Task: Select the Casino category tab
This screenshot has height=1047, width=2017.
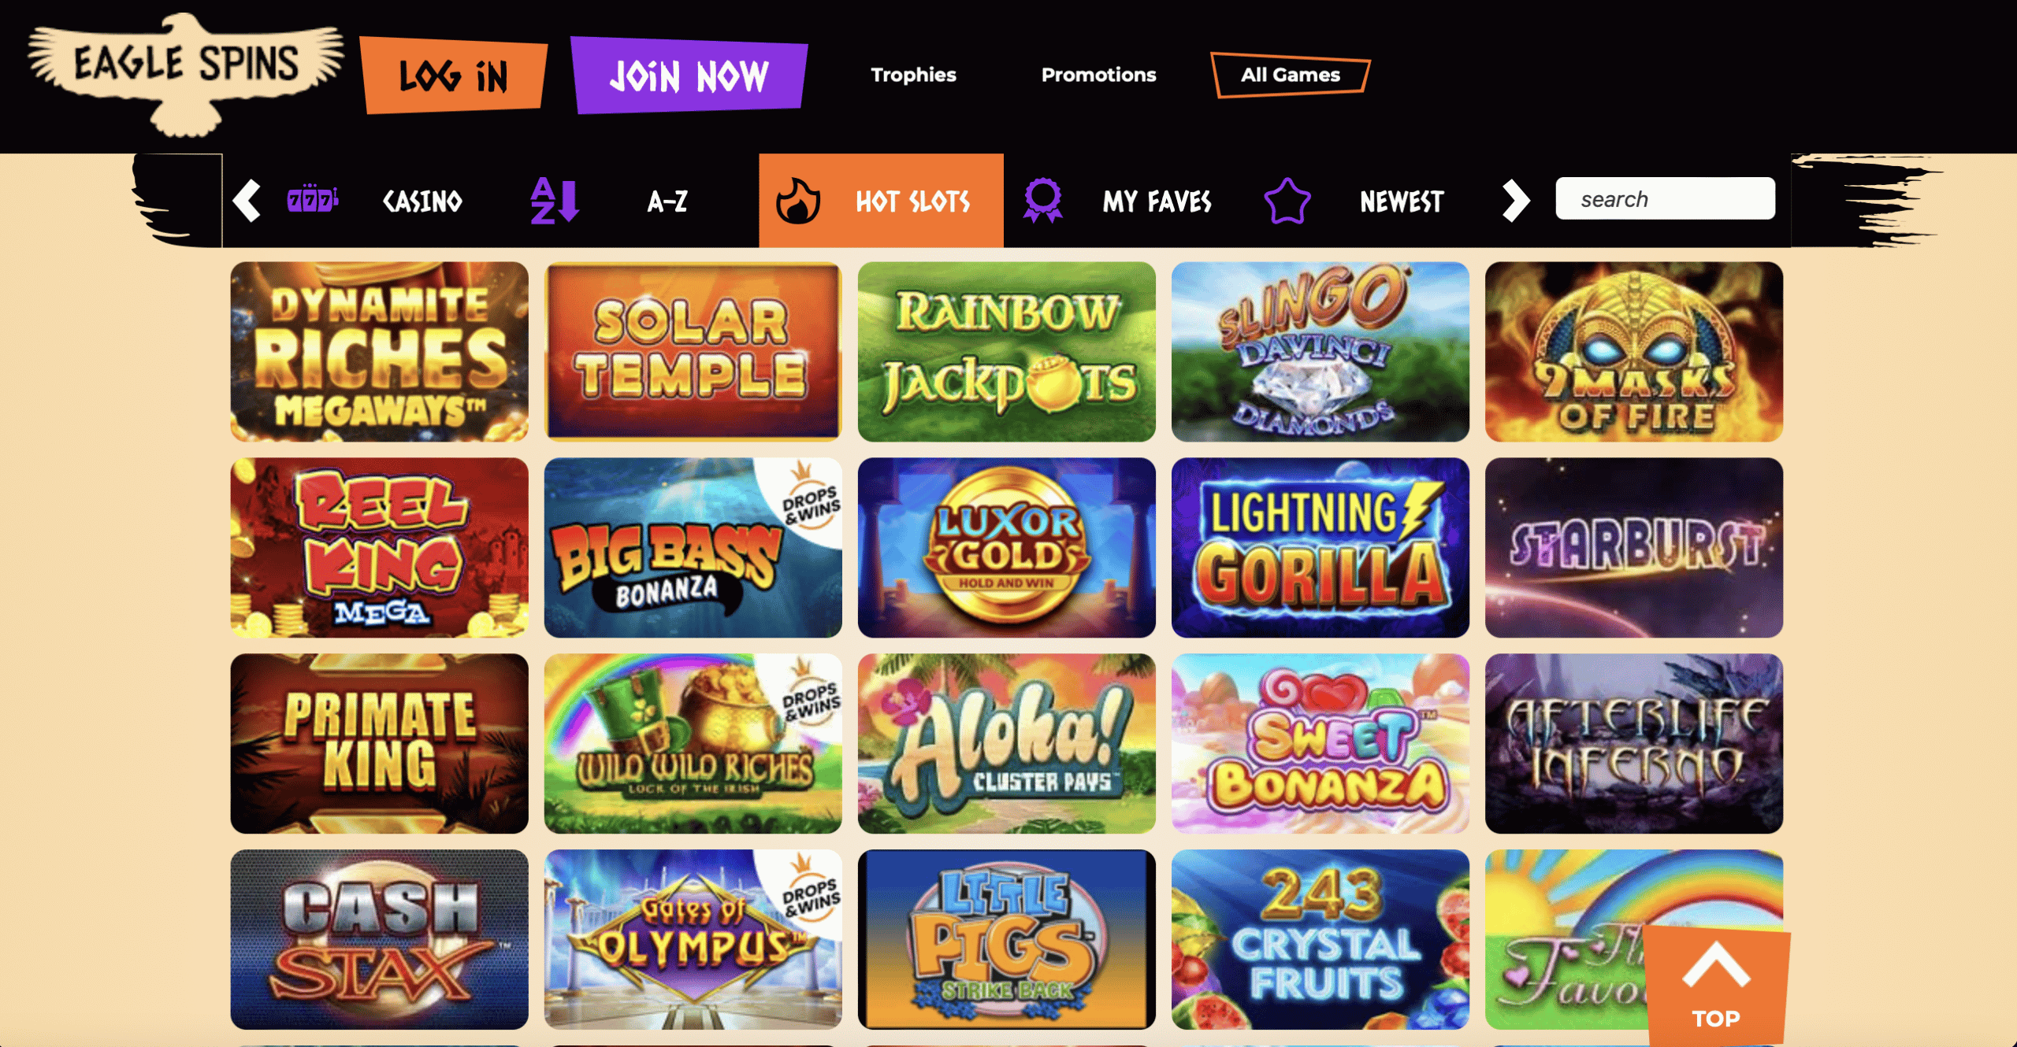Action: tap(422, 202)
